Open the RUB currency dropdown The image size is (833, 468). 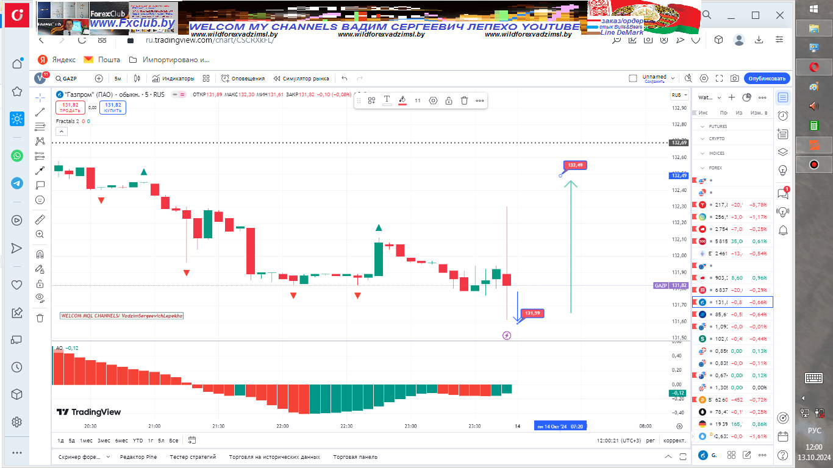pos(680,95)
